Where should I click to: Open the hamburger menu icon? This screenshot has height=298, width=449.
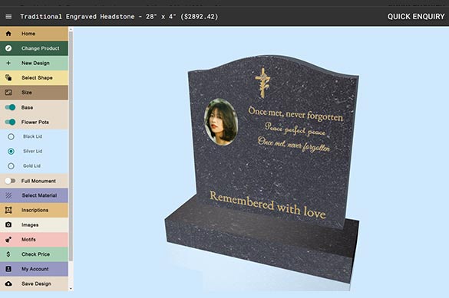point(8,17)
